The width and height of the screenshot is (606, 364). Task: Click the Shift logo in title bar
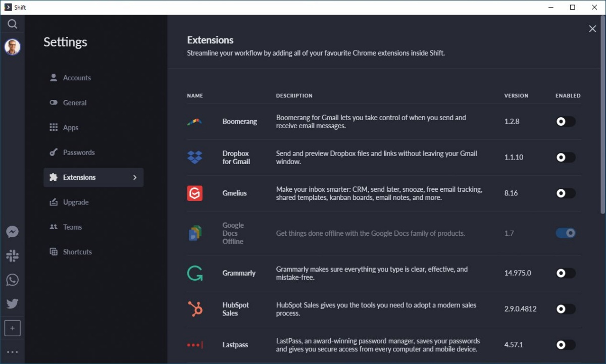pyautogui.click(x=8, y=7)
